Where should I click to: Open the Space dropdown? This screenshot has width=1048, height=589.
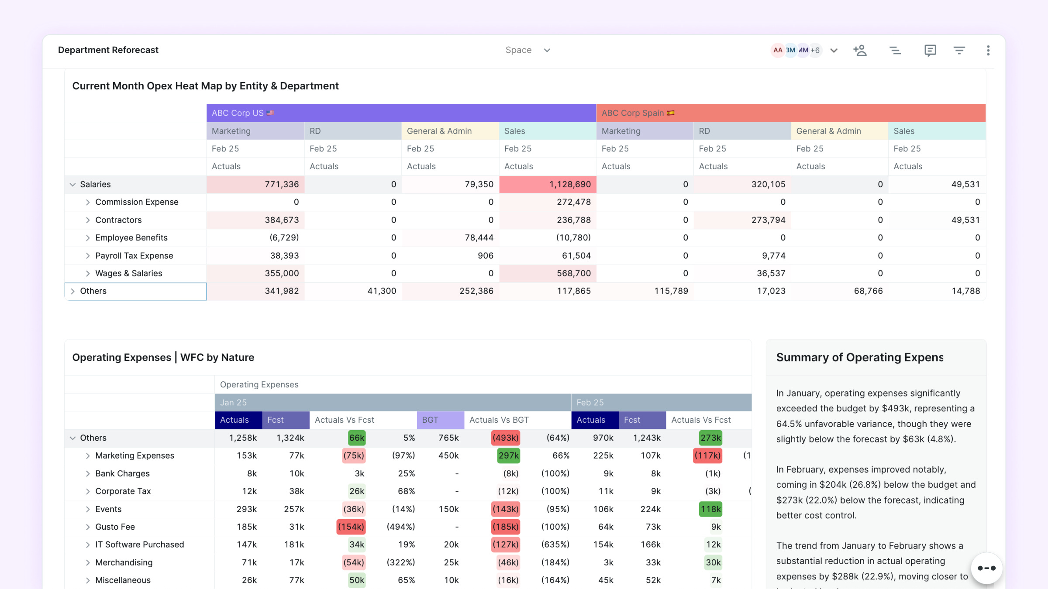[x=527, y=50]
